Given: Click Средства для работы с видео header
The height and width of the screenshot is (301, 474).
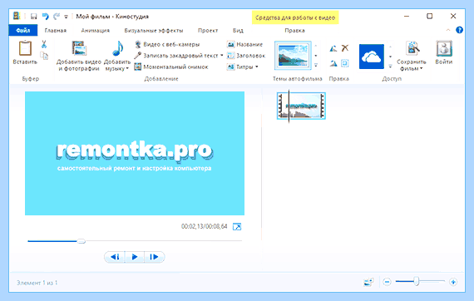Looking at the screenshot, I should click(295, 17).
